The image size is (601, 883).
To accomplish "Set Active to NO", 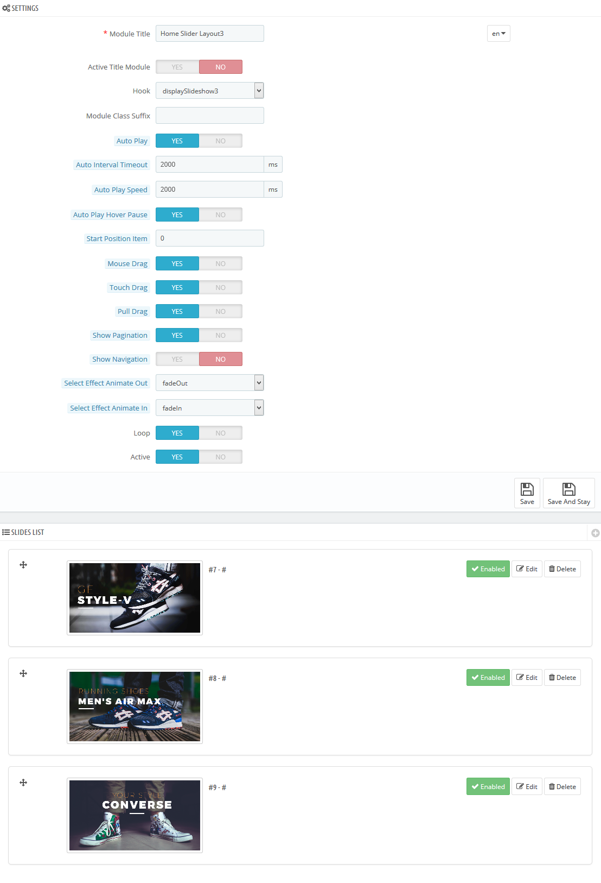I will coord(221,457).
